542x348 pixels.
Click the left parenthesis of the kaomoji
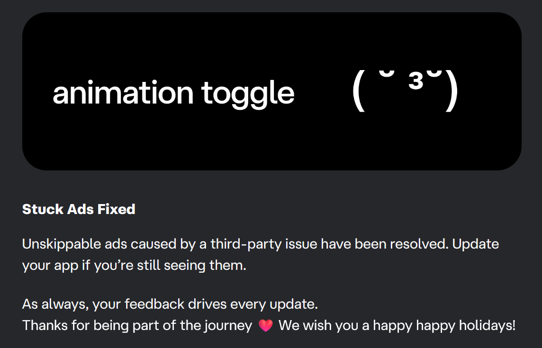(x=359, y=91)
